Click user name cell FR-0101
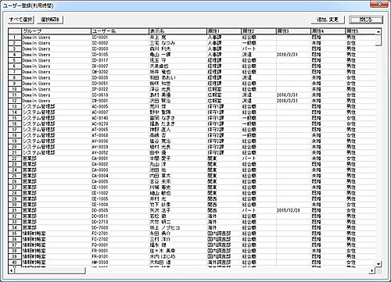391x282 pixels. 100,256
